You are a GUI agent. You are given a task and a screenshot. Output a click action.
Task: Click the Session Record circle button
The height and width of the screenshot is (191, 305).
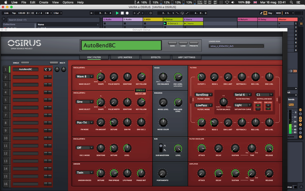151,13
